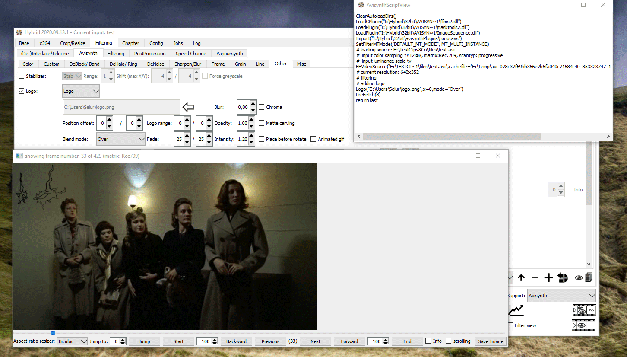Click the arrow icon to browse logo file
The height and width of the screenshot is (357, 627).
(189, 107)
